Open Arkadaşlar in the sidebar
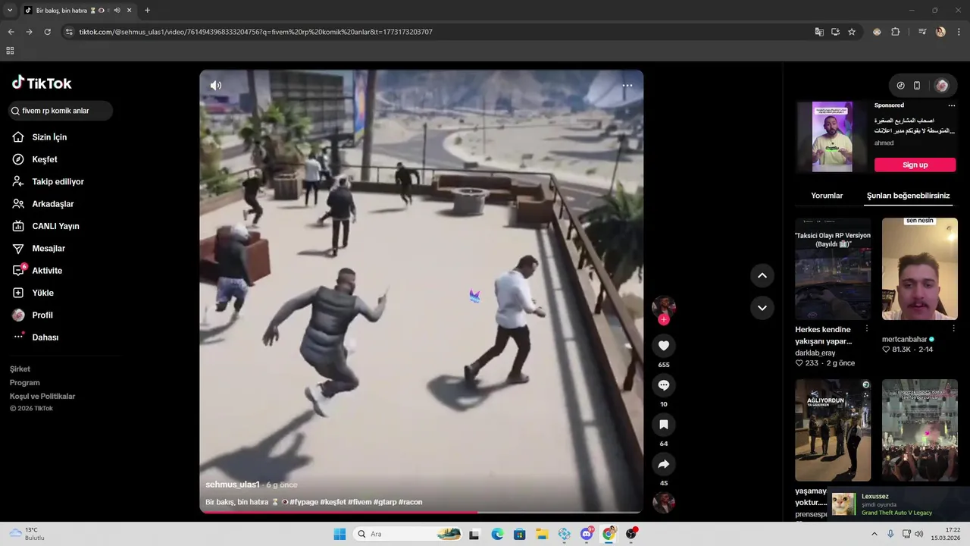Screen dimensions: 970x546 click(52, 204)
